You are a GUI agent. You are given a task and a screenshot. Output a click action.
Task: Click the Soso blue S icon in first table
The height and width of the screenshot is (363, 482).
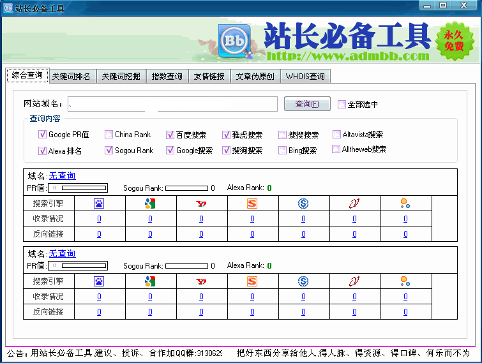tap(303, 204)
